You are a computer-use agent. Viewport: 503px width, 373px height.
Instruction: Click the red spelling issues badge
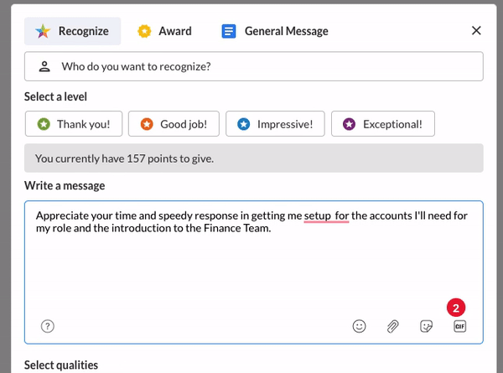coord(456,308)
